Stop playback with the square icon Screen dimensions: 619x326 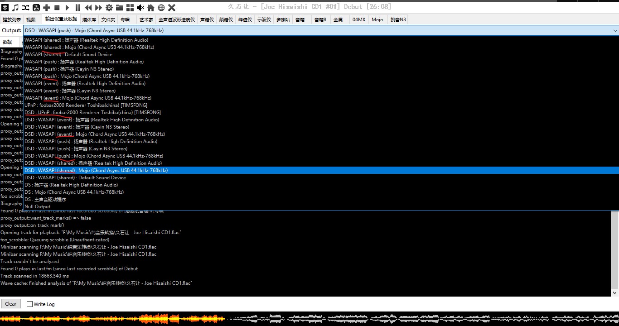(57, 7)
